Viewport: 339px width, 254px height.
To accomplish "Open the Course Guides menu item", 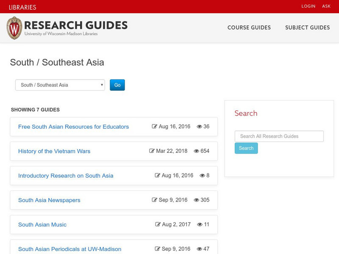I will pyautogui.click(x=249, y=28).
